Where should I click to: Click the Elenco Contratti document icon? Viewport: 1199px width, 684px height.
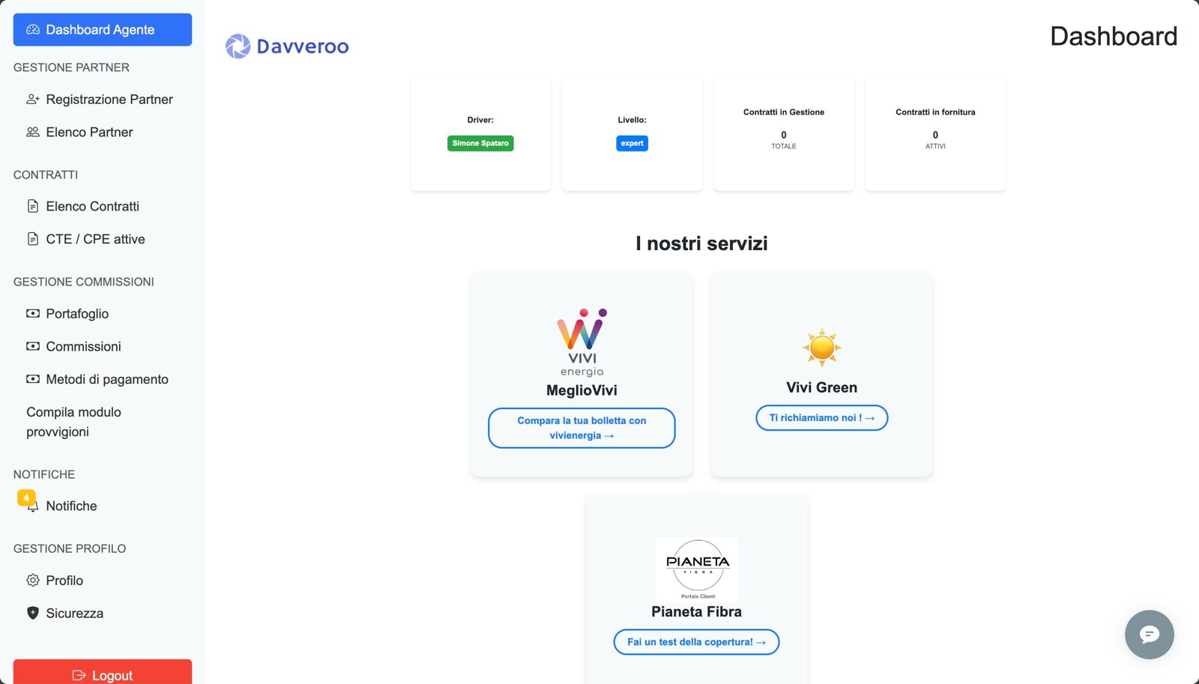pos(32,206)
